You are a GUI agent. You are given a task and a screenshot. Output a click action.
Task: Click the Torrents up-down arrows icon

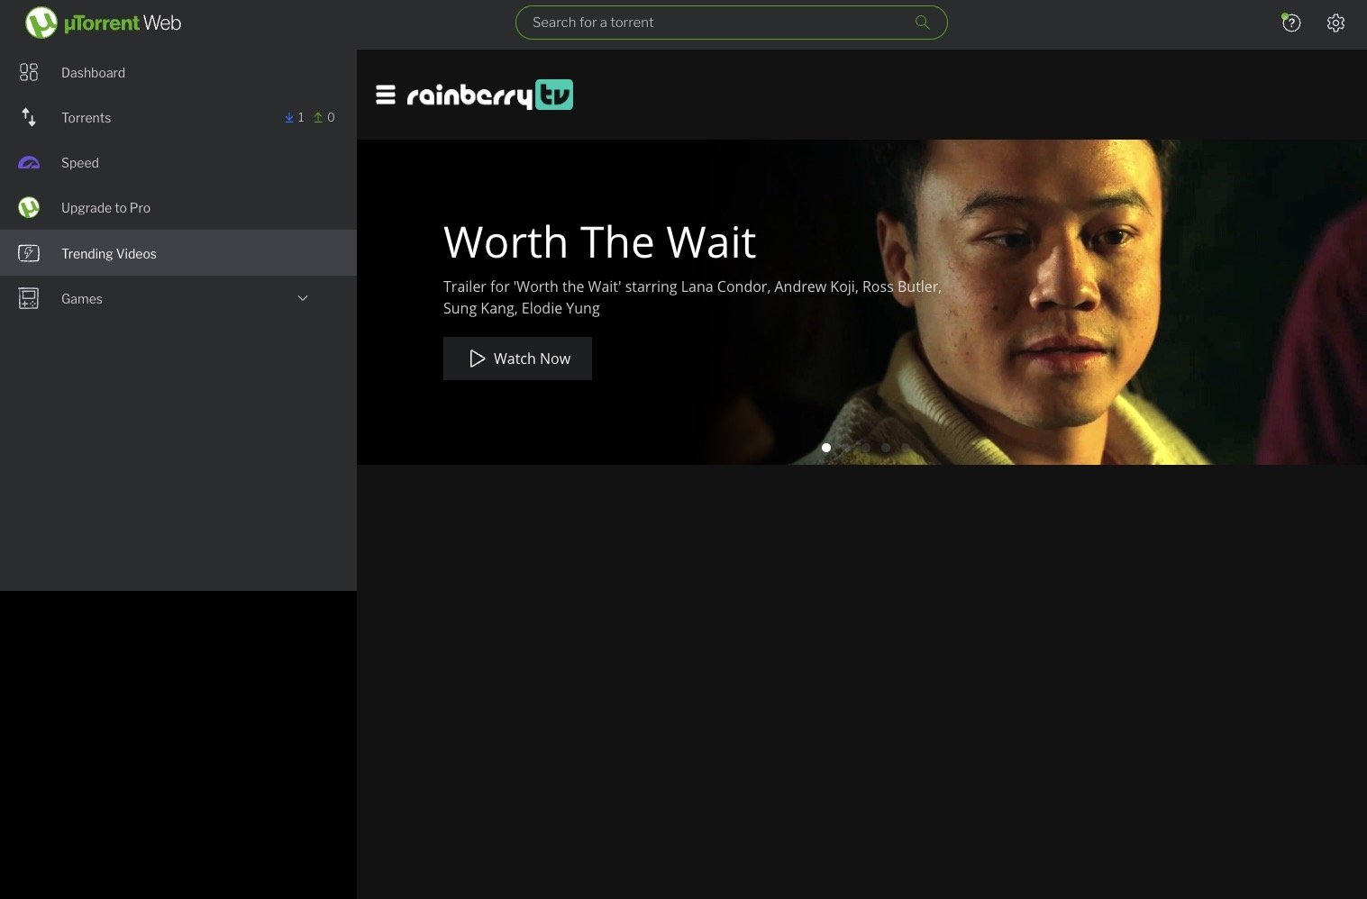tap(29, 117)
